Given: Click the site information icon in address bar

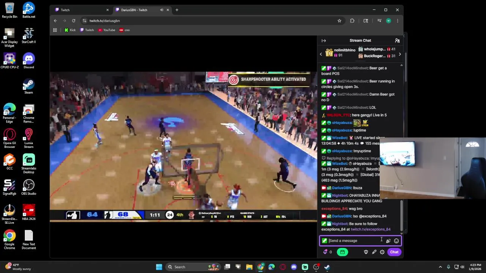Looking at the screenshot, I should click(84, 20).
